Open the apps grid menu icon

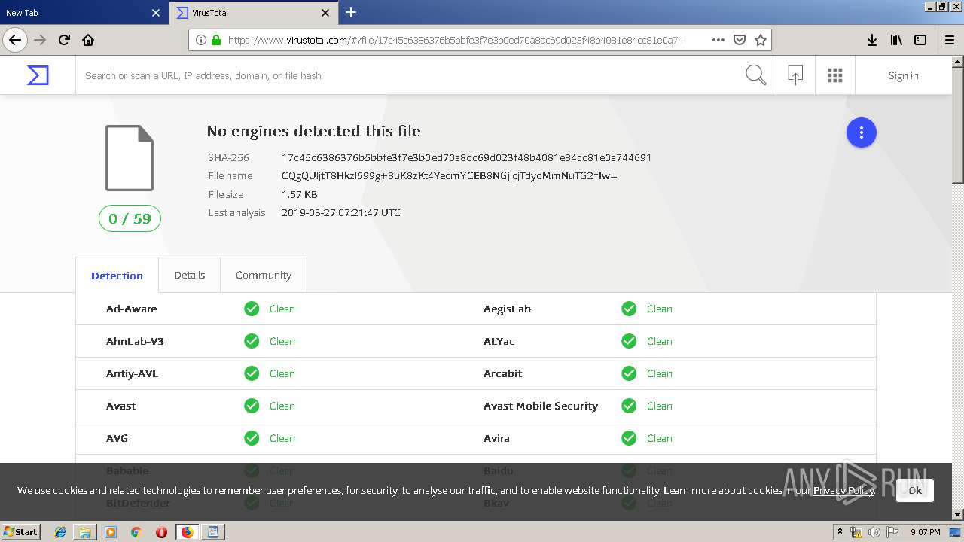click(x=834, y=75)
